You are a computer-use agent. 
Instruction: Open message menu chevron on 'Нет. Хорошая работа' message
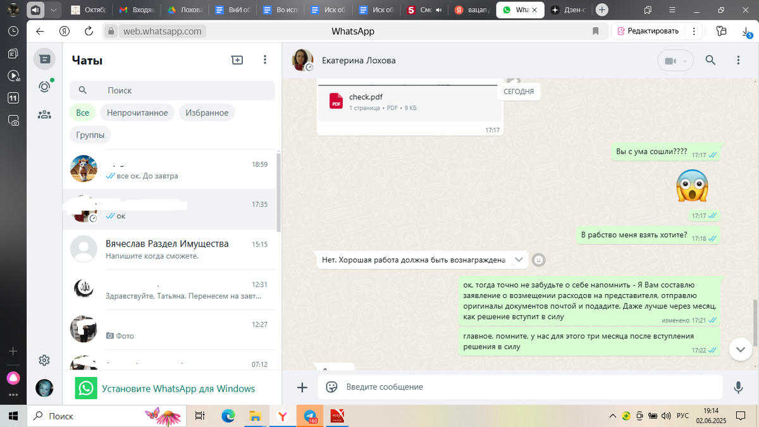pos(518,259)
